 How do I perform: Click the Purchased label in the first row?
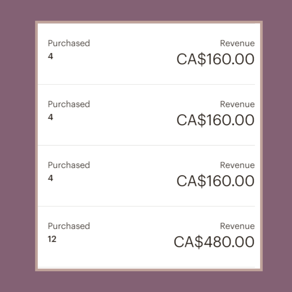coord(69,43)
